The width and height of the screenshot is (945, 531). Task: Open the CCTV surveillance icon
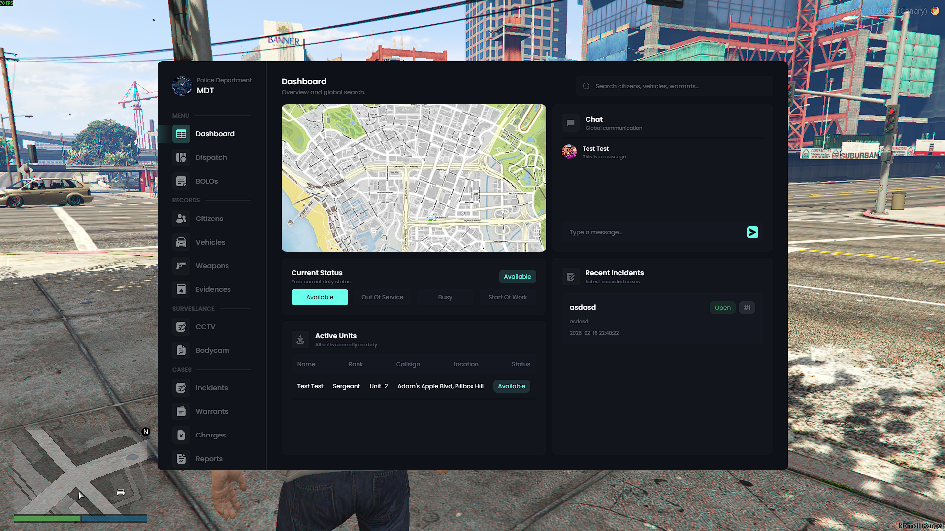[181, 327]
